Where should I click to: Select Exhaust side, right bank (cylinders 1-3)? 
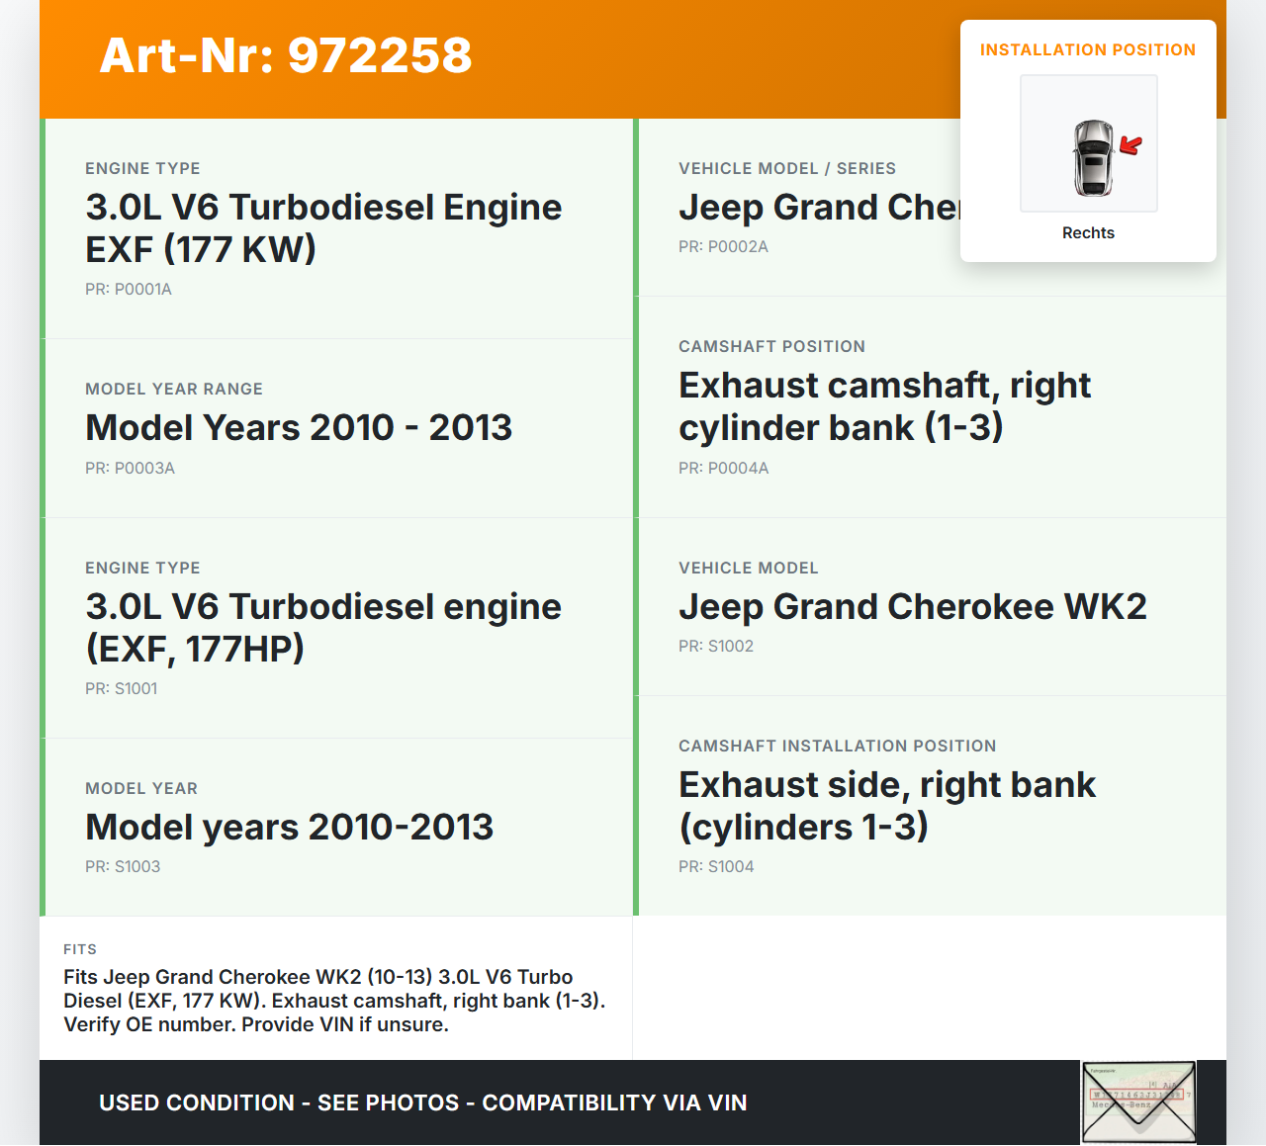(x=886, y=806)
